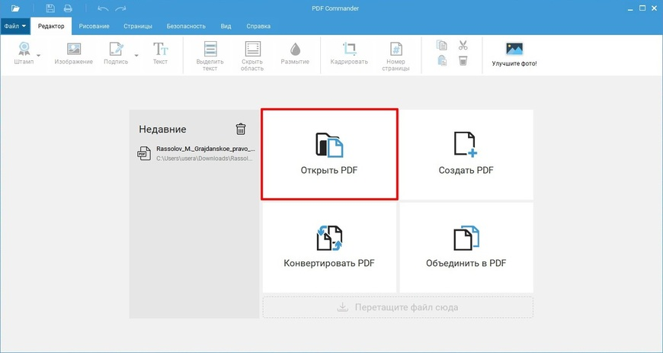Select the Подпись signature tool

pyautogui.click(x=116, y=53)
